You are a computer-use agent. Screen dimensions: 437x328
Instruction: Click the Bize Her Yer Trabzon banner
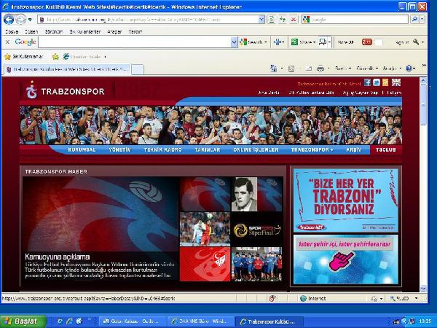pos(346,201)
